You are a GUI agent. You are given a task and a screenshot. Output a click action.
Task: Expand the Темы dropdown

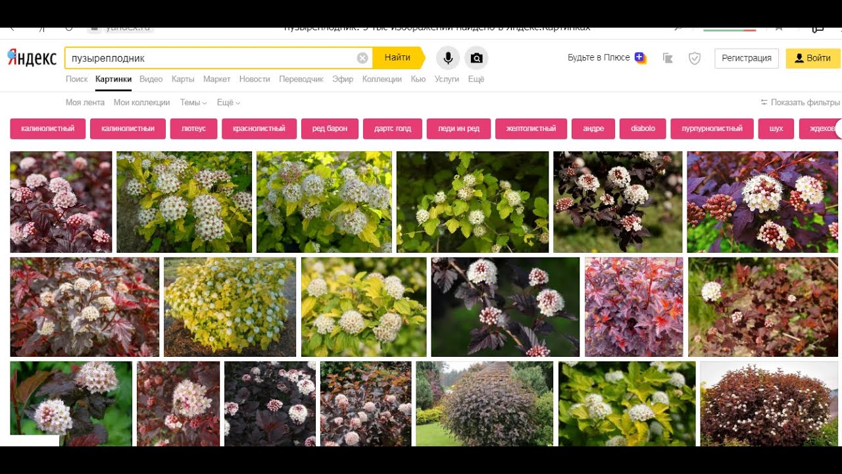[193, 103]
